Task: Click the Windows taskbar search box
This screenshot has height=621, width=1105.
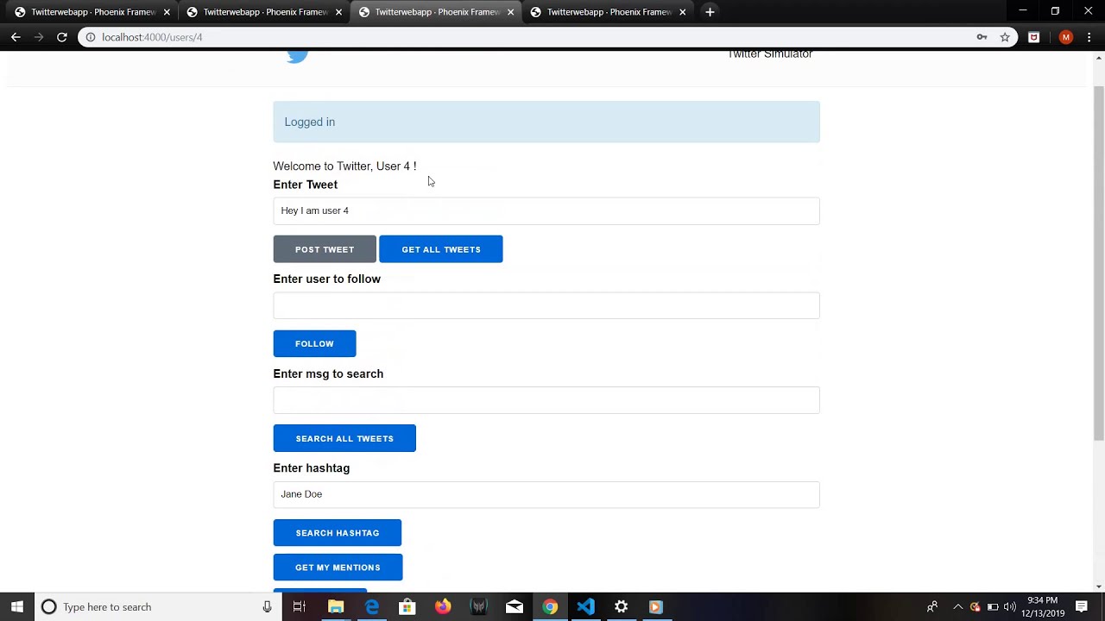Action: click(155, 607)
